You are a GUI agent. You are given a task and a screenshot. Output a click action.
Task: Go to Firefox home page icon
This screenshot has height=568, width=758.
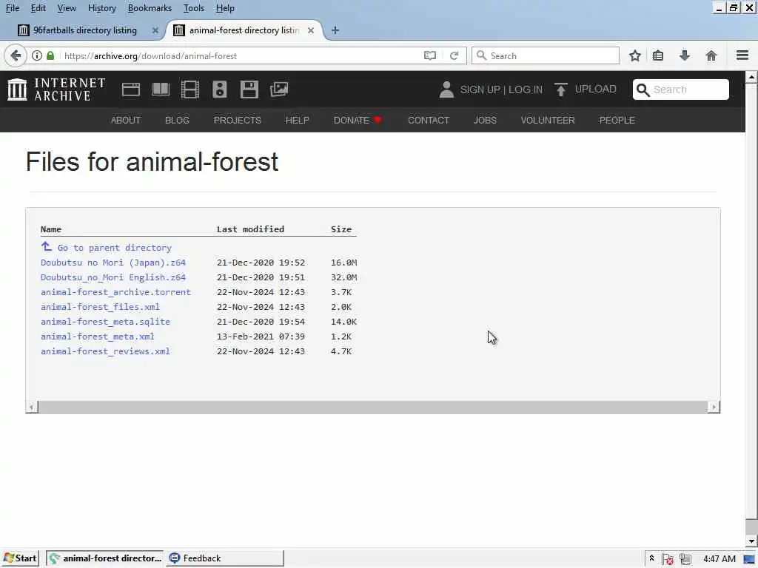[711, 55]
